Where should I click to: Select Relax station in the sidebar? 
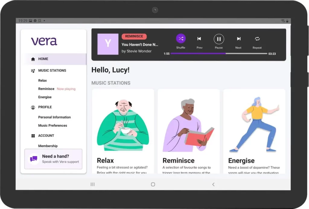[x=43, y=80]
